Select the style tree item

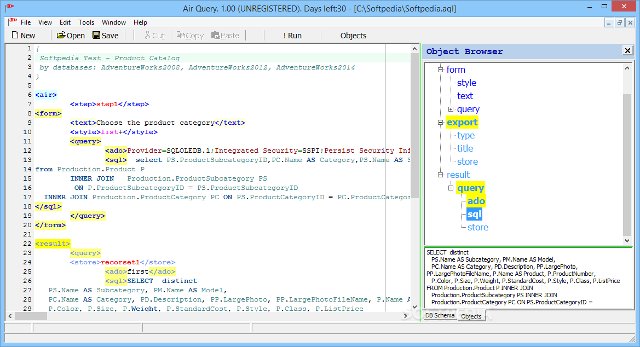pyautogui.click(x=466, y=83)
